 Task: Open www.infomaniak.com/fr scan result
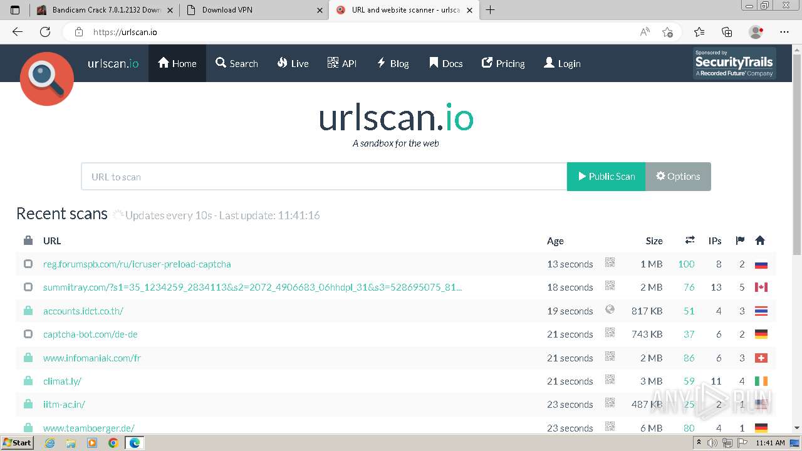point(92,358)
